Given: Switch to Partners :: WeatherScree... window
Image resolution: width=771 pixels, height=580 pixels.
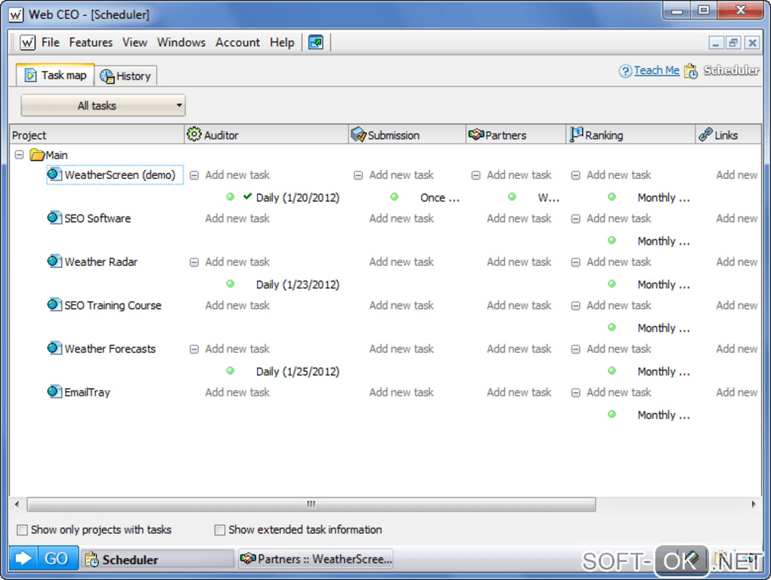Looking at the screenshot, I should pos(316,560).
